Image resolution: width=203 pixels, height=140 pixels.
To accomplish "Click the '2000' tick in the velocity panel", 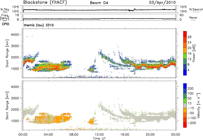I will [15, 110].
